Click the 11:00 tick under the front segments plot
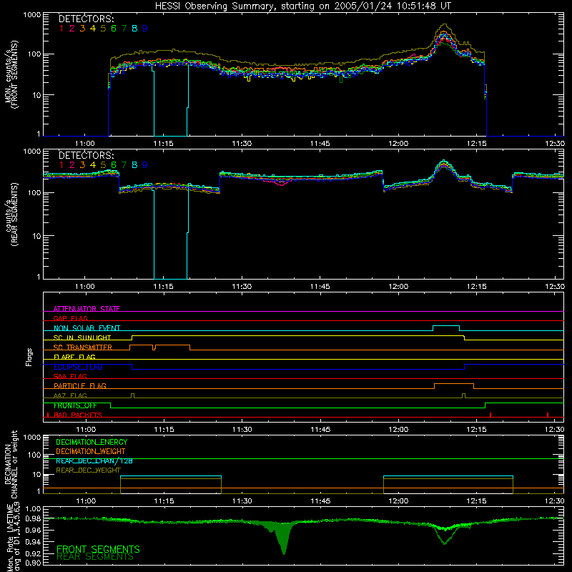Viewport: 572px width, 572px height. tap(85, 144)
